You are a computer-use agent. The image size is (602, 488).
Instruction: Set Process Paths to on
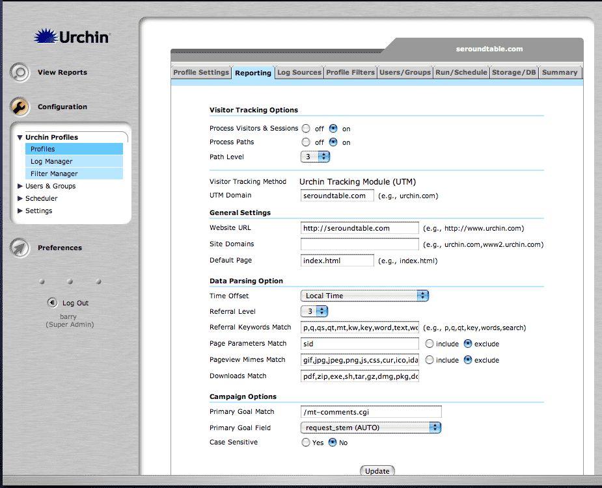point(333,142)
